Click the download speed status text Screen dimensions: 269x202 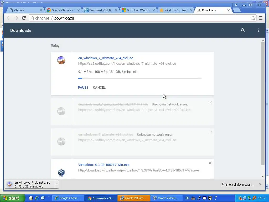click(x=108, y=72)
